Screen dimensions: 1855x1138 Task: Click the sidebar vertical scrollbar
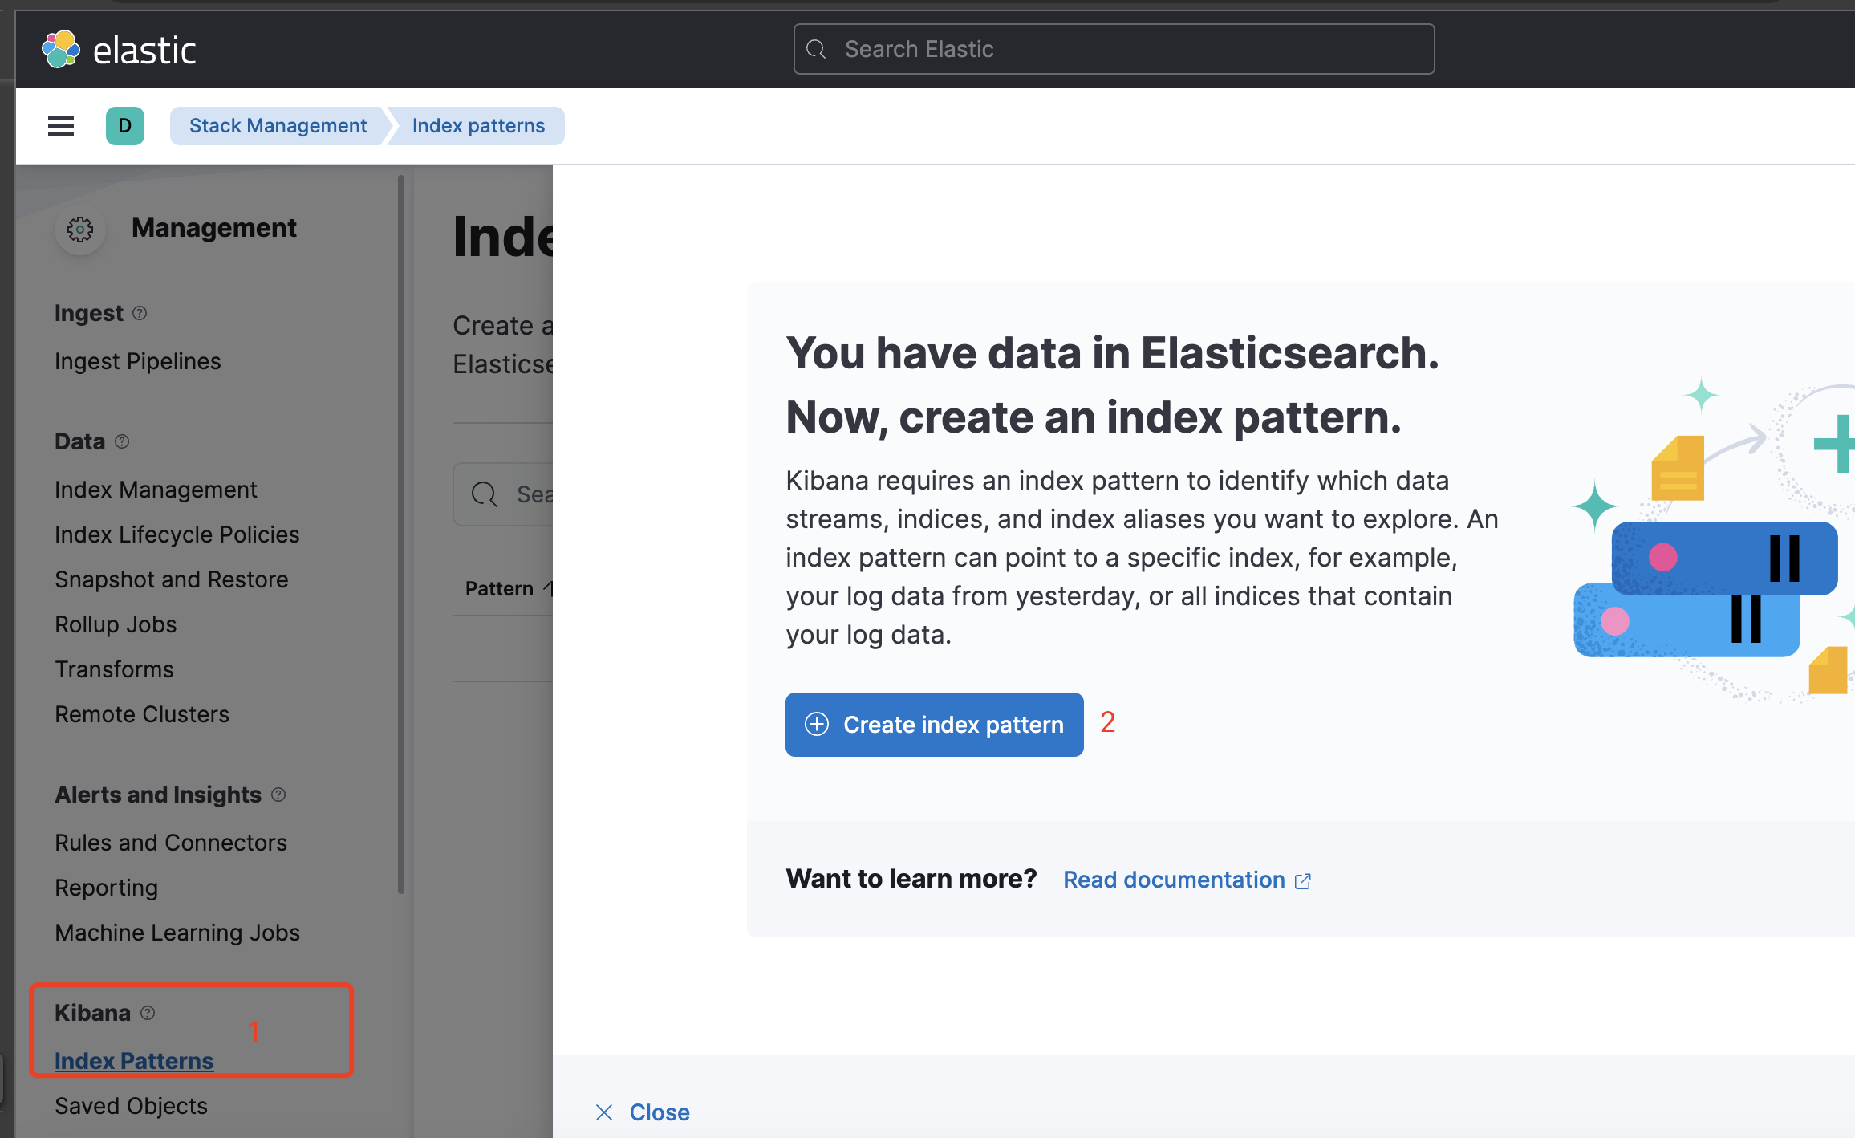[401, 534]
